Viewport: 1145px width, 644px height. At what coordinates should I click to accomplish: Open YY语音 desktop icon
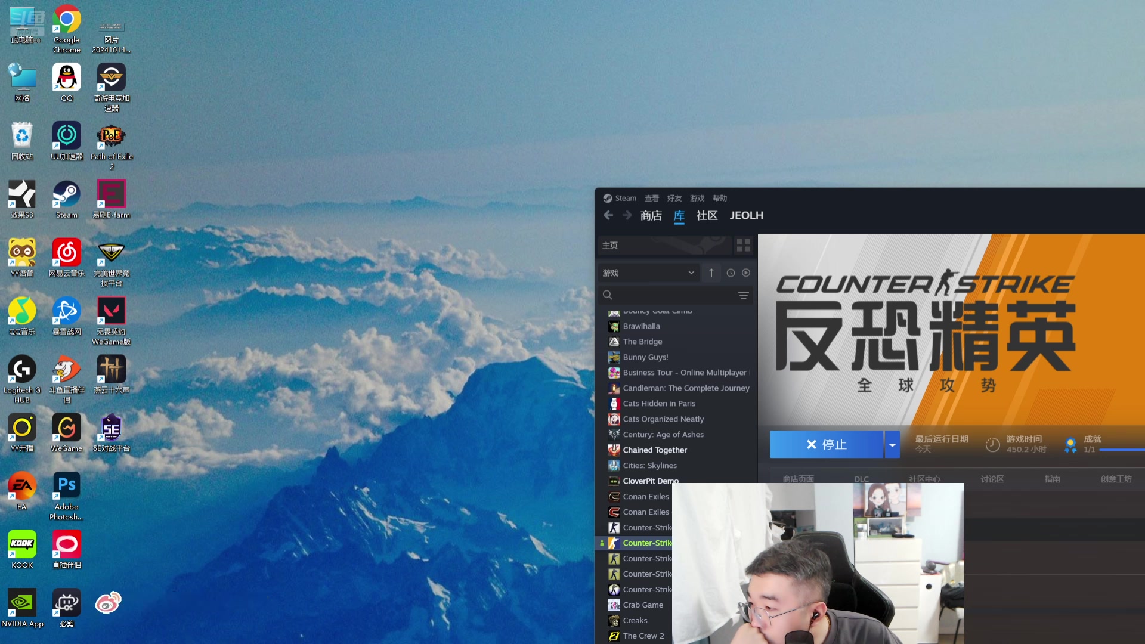pos(22,258)
